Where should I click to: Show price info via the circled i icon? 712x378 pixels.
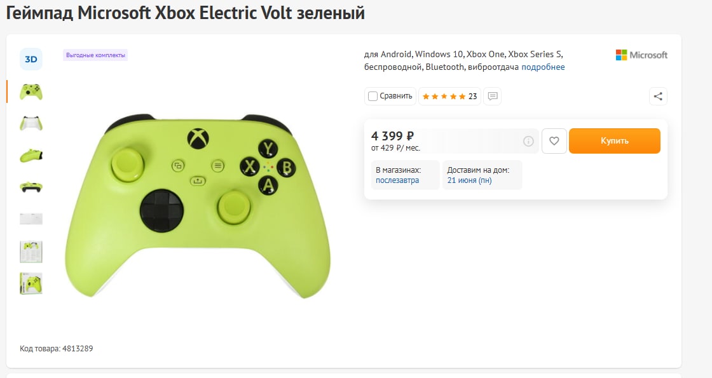(x=528, y=141)
